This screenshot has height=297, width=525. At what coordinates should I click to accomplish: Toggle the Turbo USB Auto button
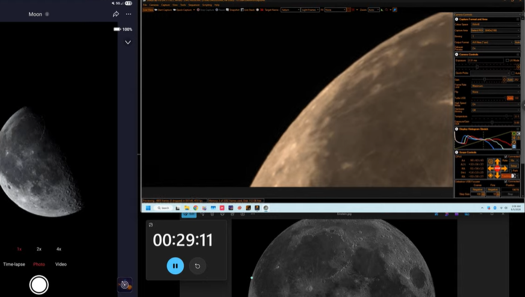(x=510, y=98)
